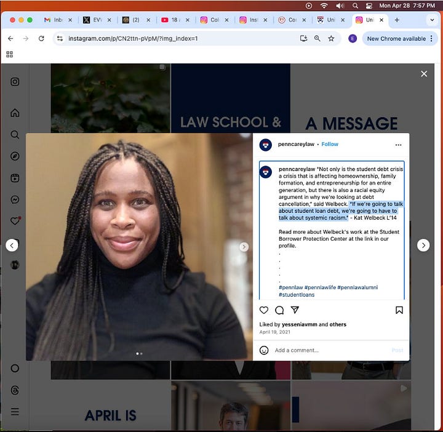Open Notifications heart icon in sidebar

tap(15, 220)
